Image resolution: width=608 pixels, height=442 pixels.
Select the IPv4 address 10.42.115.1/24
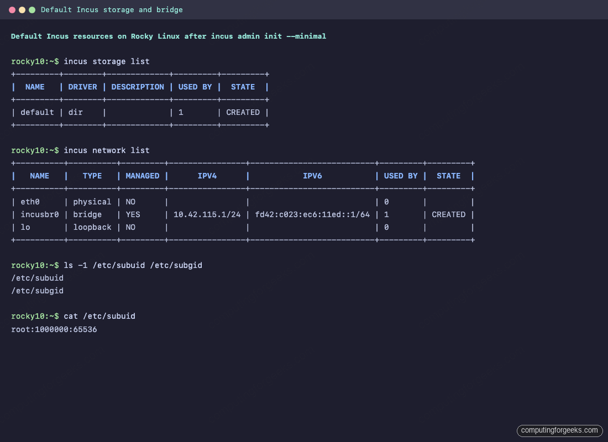tap(207, 214)
